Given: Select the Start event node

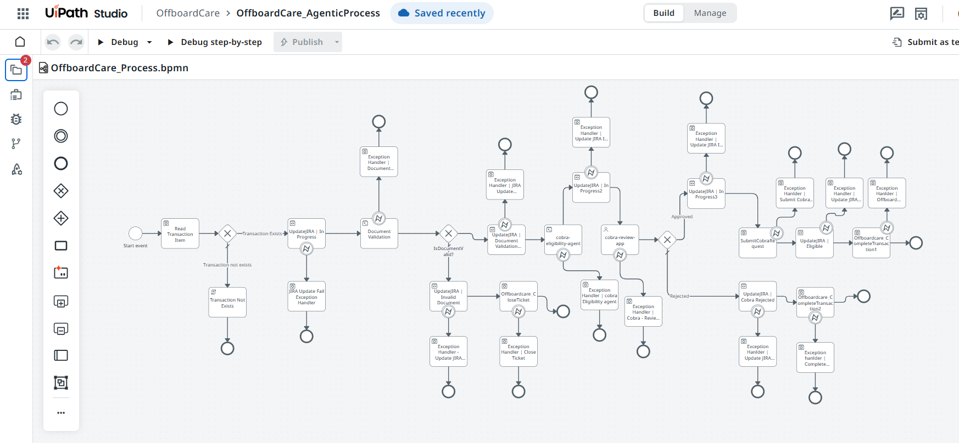Looking at the screenshot, I should [x=136, y=234].
